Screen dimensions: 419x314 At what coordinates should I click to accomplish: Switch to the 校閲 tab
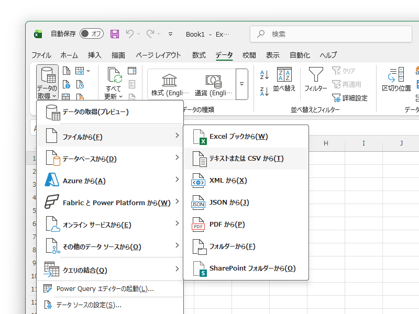249,55
